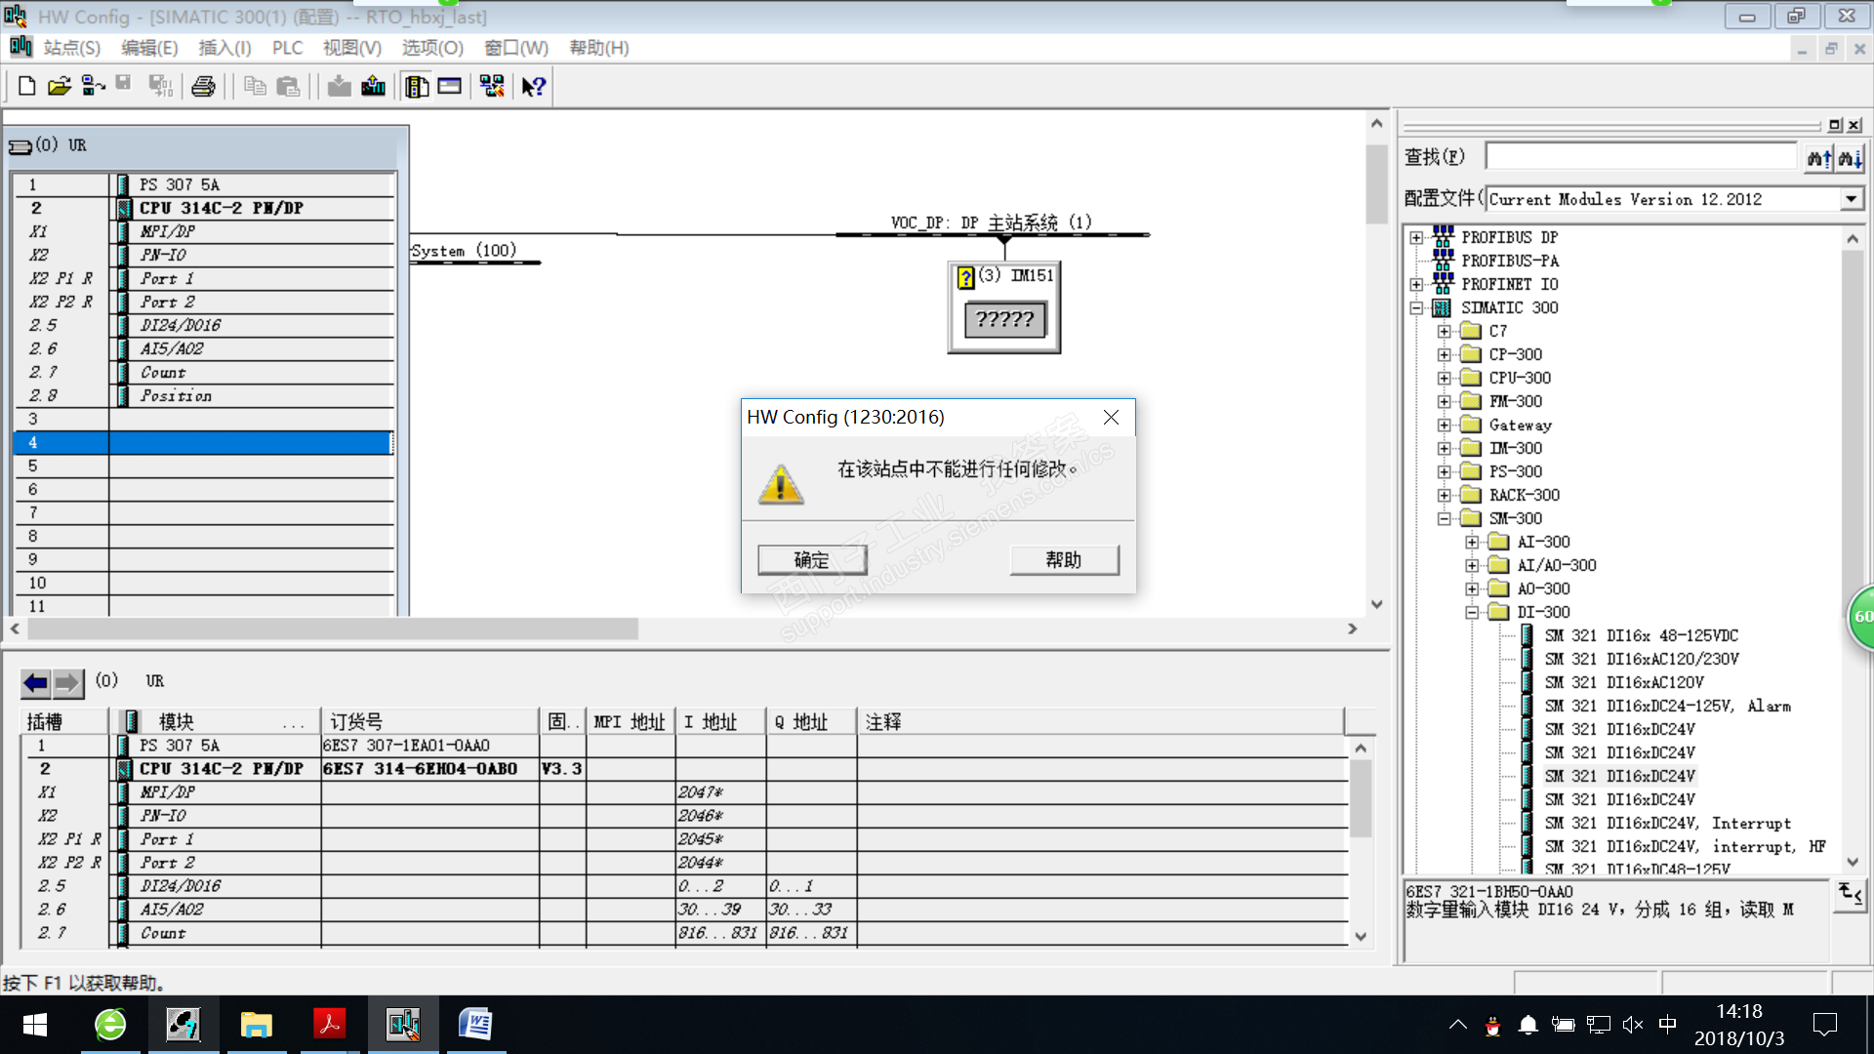Viewport: 1874px width, 1054px height.
Task: Open the configuration profile dropdown
Action: 1851,199
